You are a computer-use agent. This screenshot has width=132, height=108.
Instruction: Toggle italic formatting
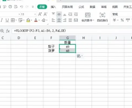1,20
